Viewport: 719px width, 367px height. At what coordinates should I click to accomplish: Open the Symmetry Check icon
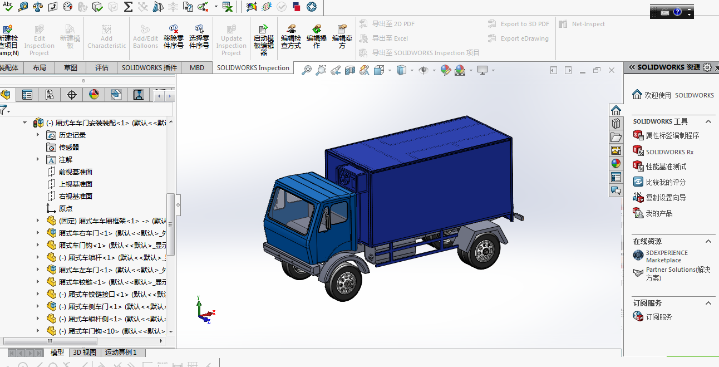tap(158, 7)
